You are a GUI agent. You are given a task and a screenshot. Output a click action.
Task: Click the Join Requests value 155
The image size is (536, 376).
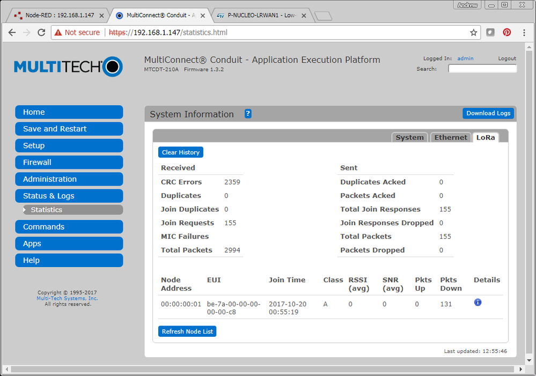[x=230, y=223]
